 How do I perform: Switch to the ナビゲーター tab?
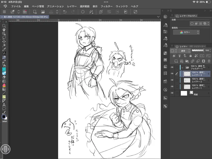pyautogui.click(x=198, y=46)
